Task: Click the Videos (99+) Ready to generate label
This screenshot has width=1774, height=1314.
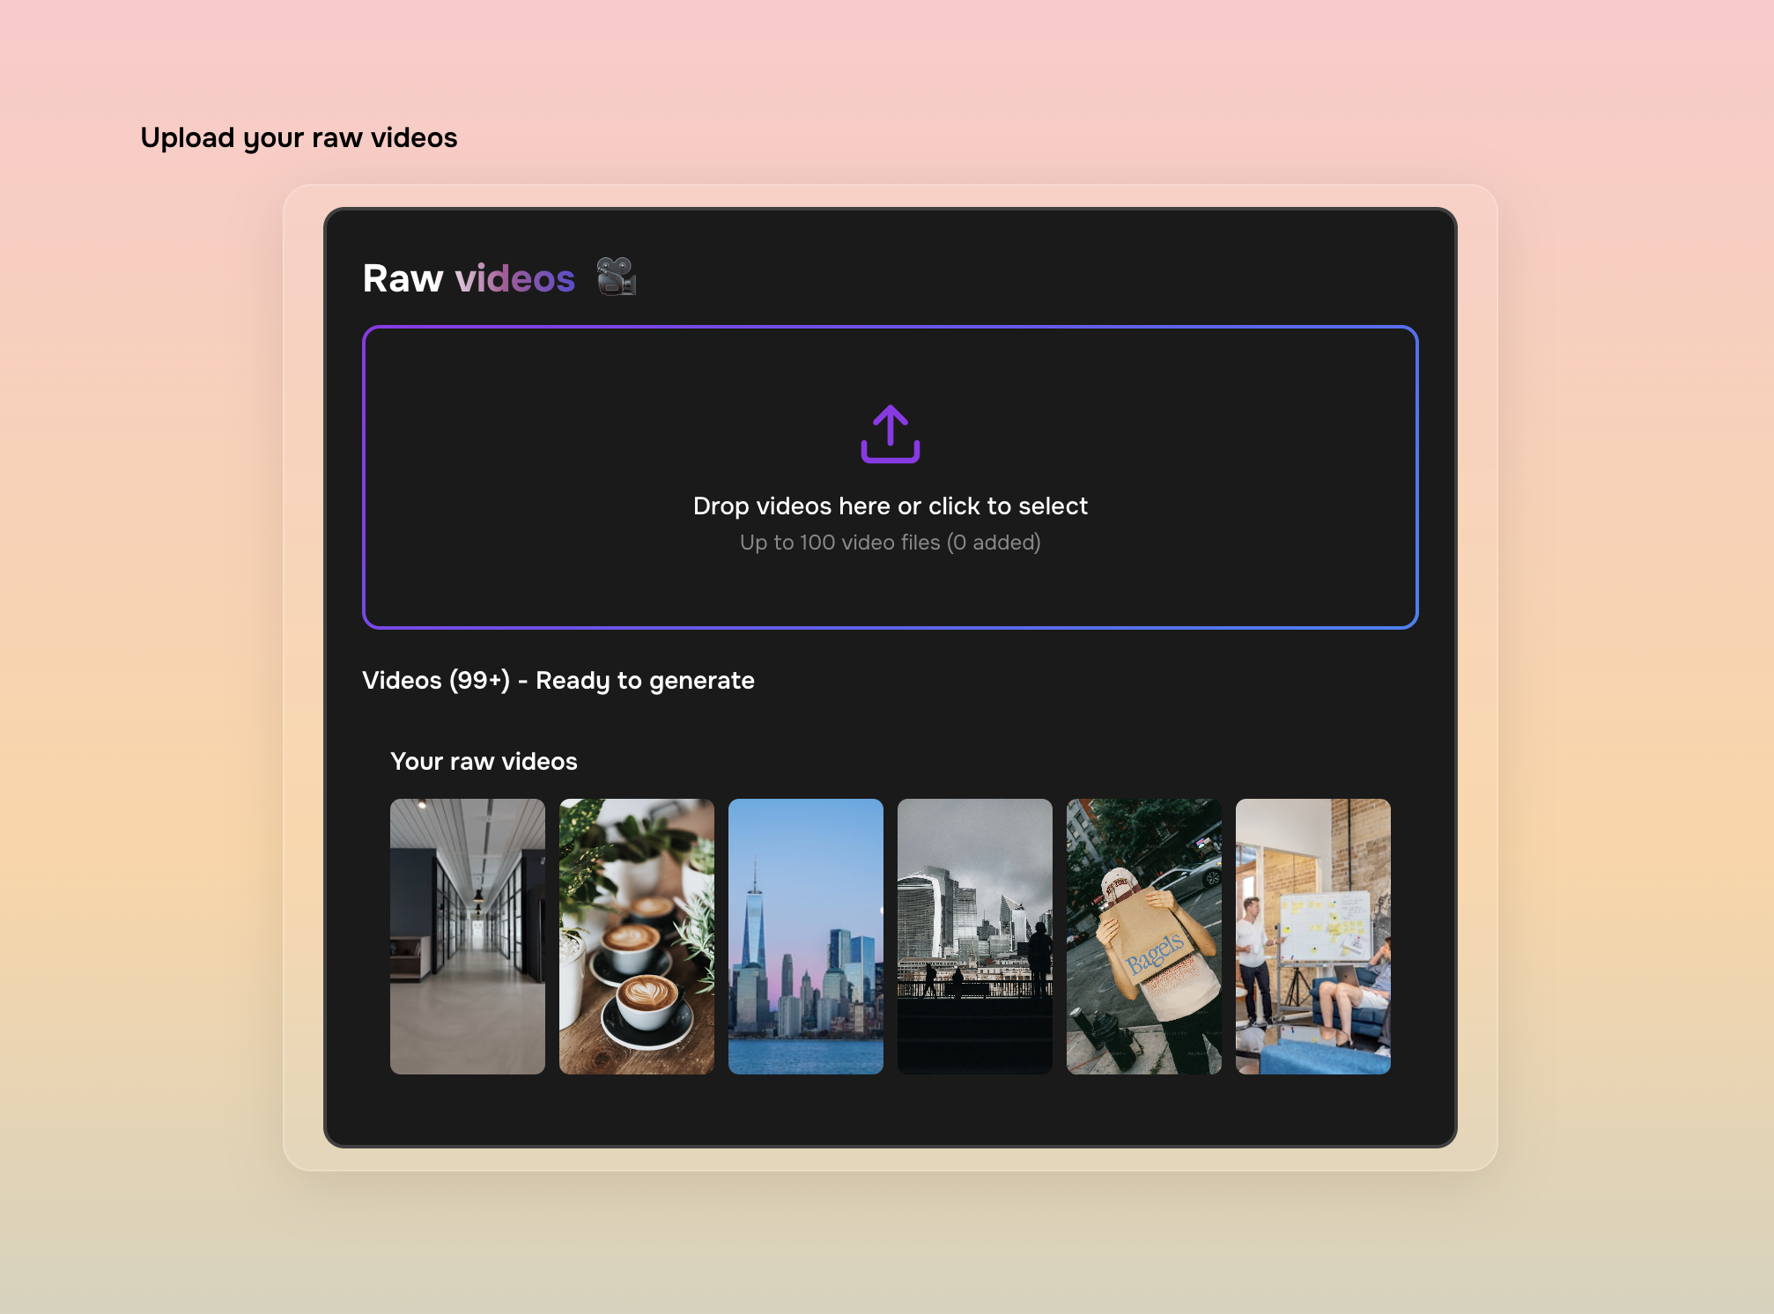Action: click(558, 680)
